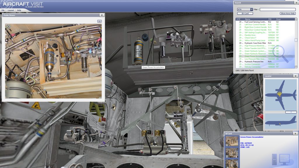Sort results by the Zone column header

(x=285, y=19)
